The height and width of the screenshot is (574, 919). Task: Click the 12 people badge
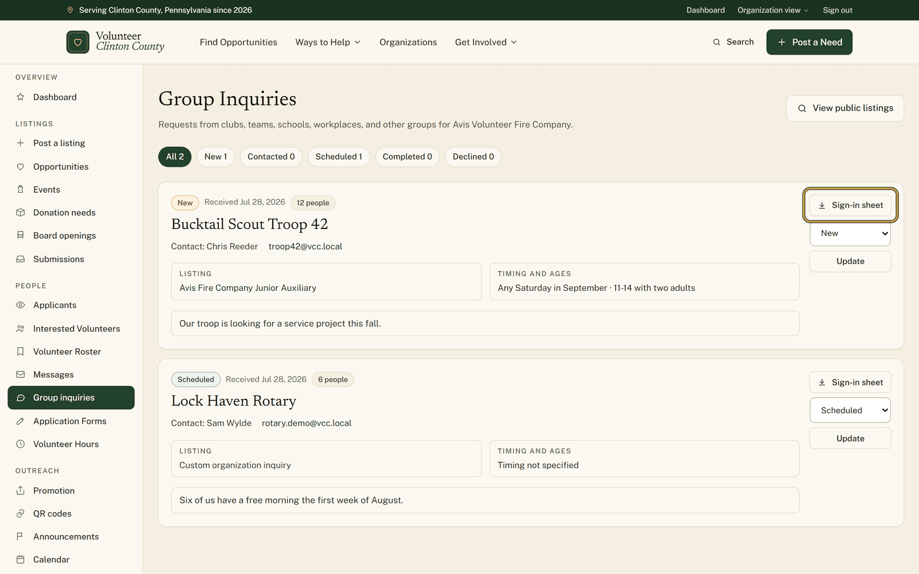(313, 203)
